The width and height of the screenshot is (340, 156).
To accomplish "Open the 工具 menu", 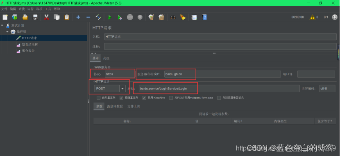I will (x=48, y=9).
